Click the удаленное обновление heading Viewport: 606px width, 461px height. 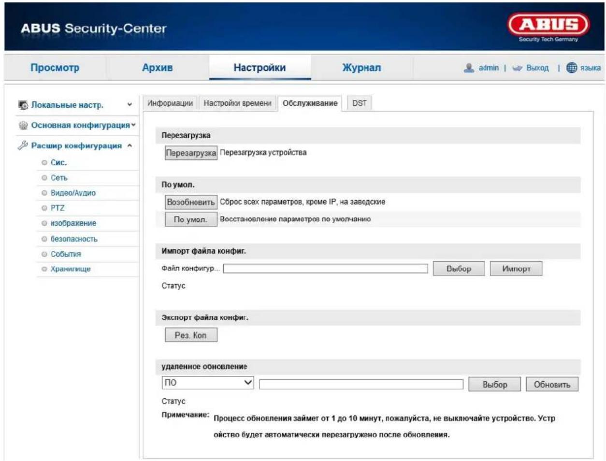click(x=204, y=367)
